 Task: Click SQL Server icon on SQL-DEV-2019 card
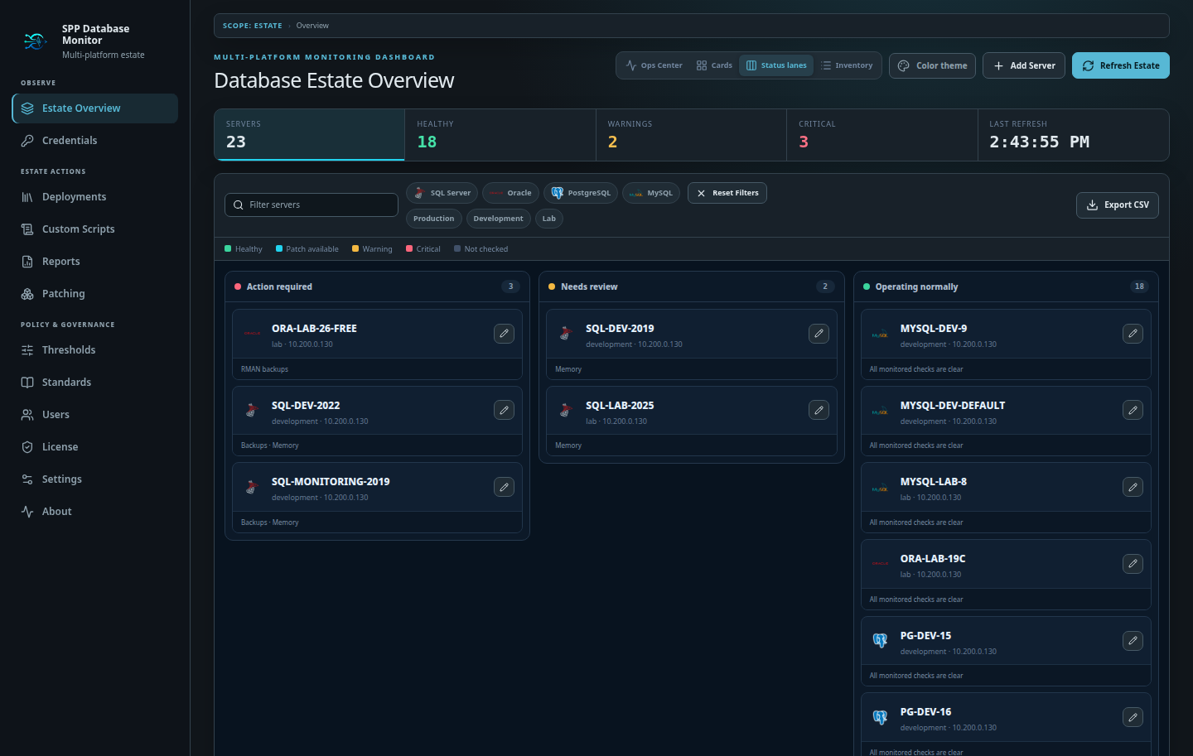[x=566, y=334]
